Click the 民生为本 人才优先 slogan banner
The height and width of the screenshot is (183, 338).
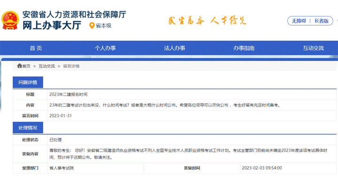[x=207, y=21]
